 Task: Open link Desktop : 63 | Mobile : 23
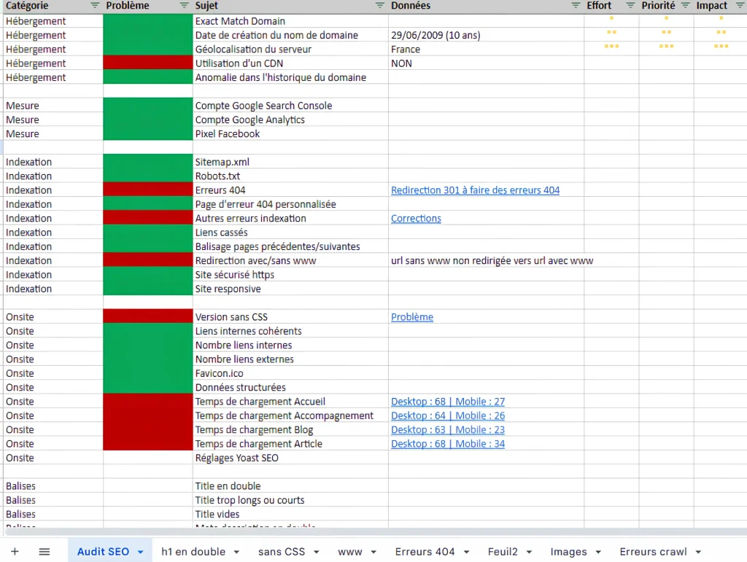pos(448,430)
